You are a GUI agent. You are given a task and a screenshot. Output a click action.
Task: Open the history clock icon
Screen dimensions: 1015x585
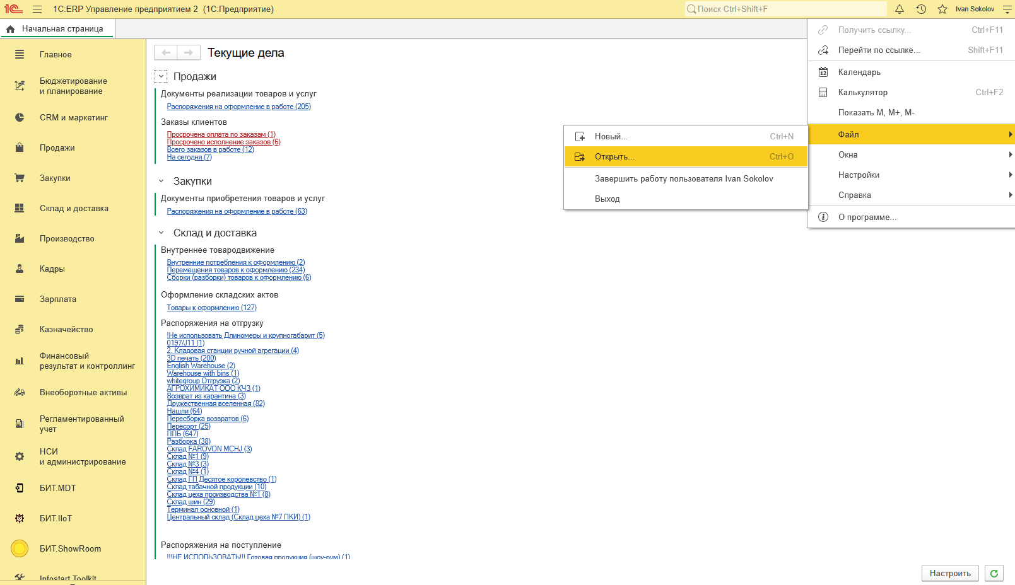(921, 9)
